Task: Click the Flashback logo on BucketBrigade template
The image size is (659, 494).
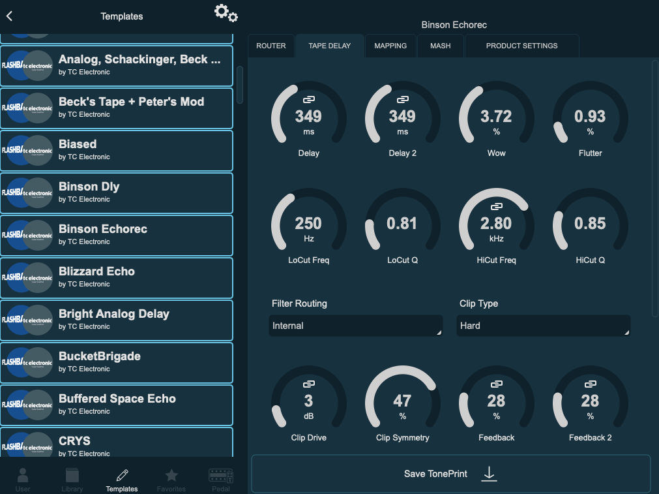Action: [x=27, y=362]
